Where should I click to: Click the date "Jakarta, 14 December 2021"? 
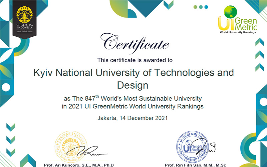(132, 118)
